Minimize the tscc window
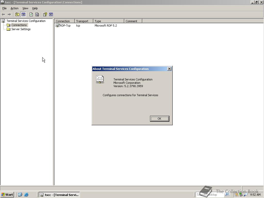Viewport: 264px width, 198px height. tap(252, 2)
